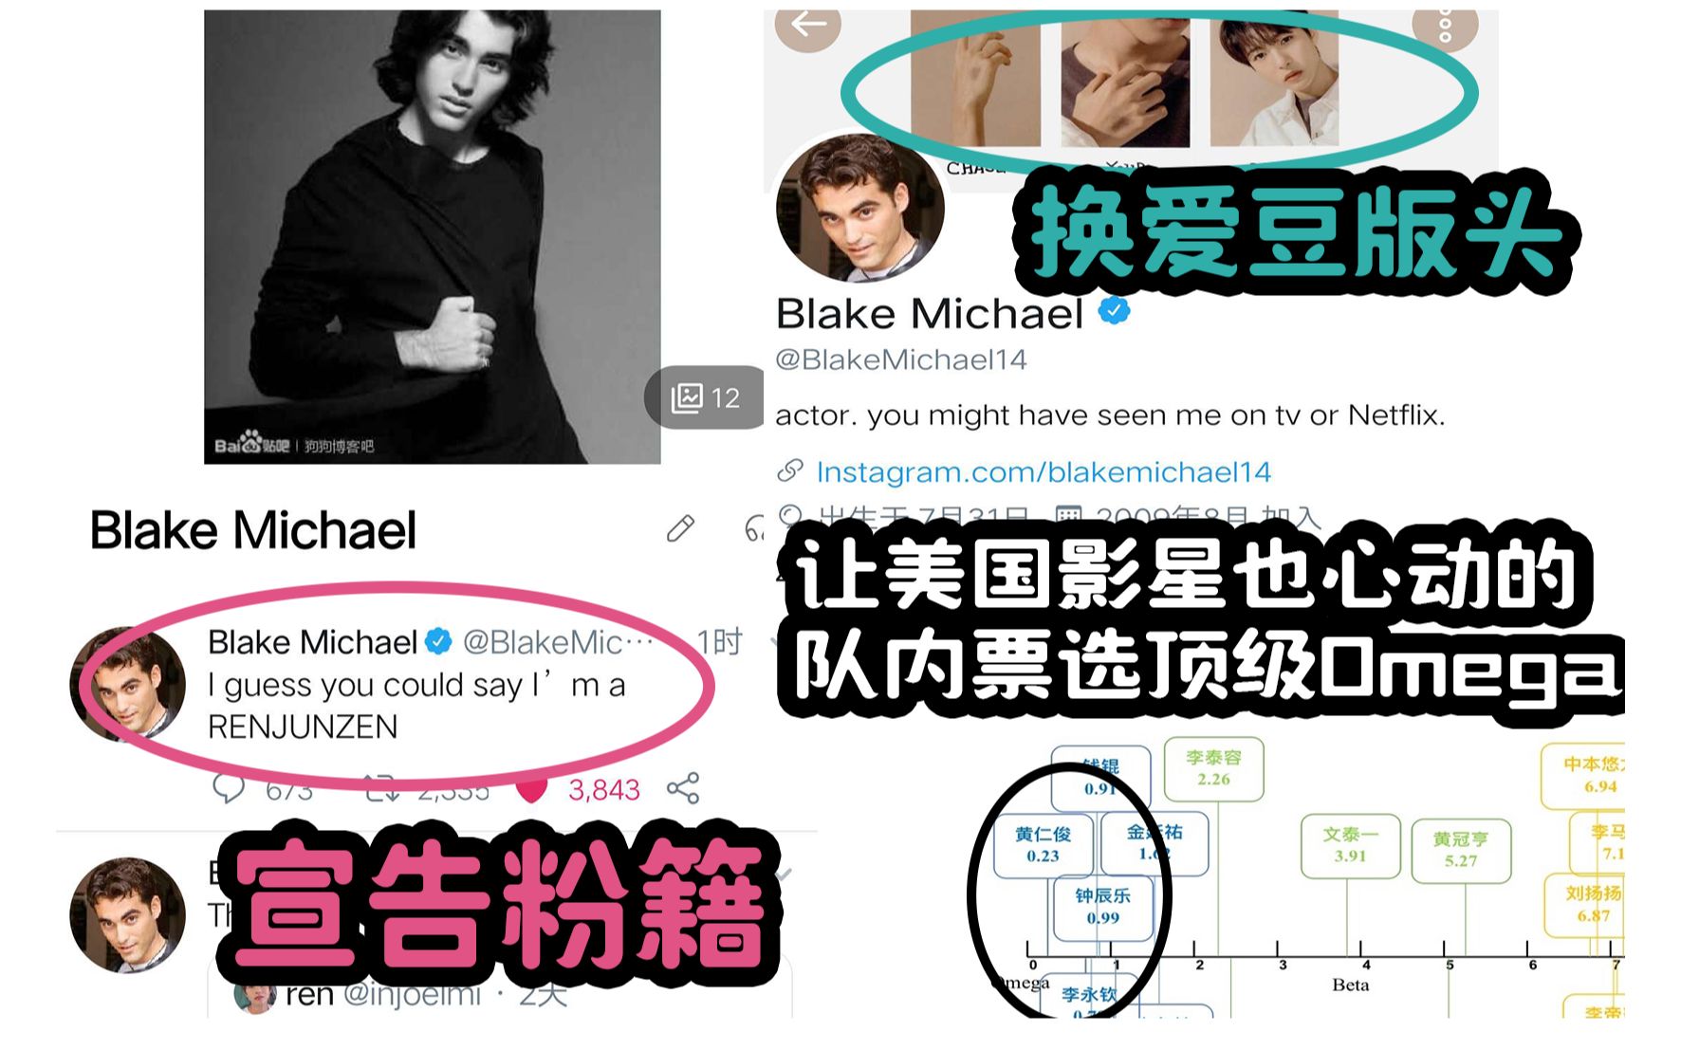Retweet the RENJUNZEN tweet

coord(381,788)
